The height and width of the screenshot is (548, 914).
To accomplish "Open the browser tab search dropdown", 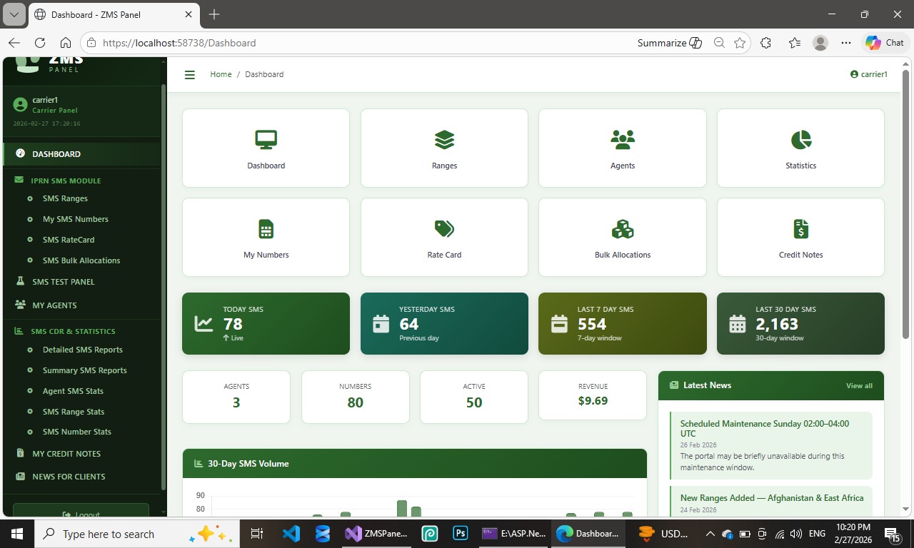I will pos(15,14).
